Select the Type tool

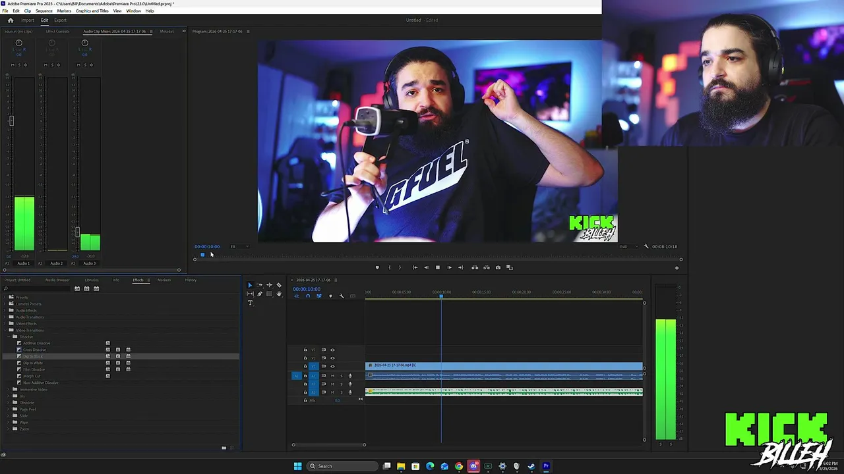coord(250,303)
